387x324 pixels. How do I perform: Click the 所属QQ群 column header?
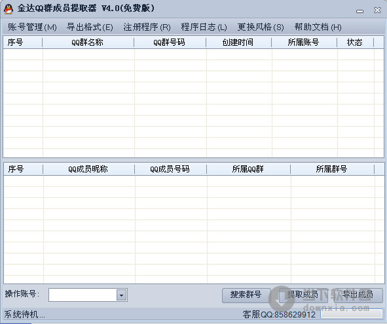249,169
